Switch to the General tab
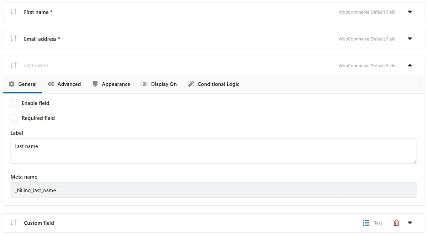This screenshot has height=236, width=427. pyautogui.click(x=23, y=84)
